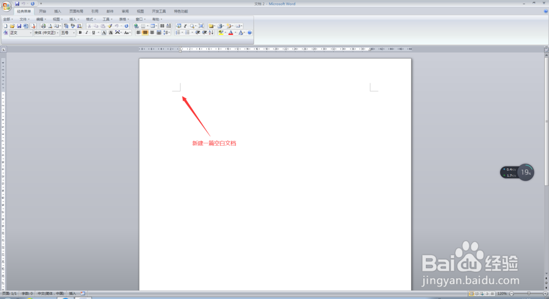
Task: Click the Spelling and Grammar check icon
Action: pyautogui.click(x=72, y=26)
